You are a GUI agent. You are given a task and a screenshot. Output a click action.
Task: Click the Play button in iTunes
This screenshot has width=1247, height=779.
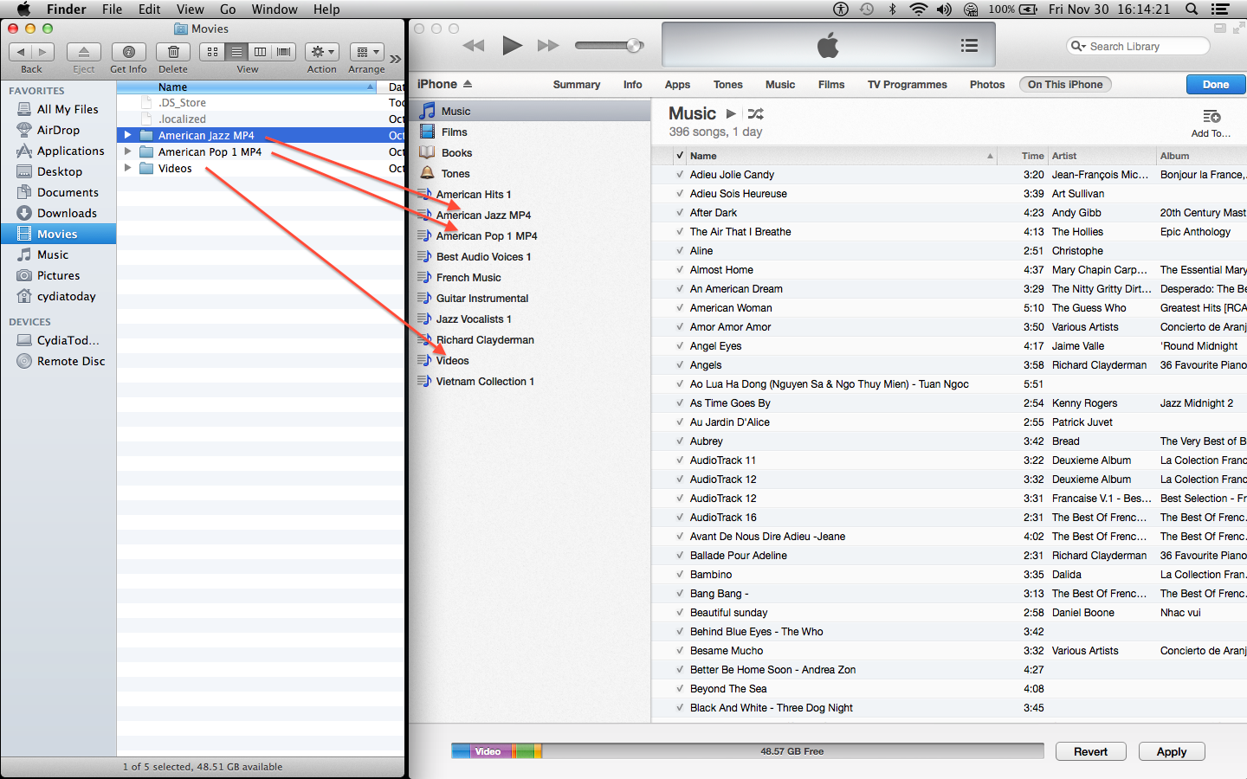pyautogui.click(x=512, y=45)
